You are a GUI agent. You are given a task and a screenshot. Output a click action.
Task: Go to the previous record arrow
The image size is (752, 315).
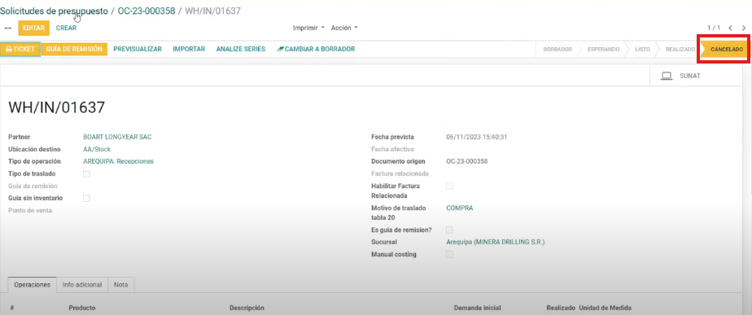click(x=730, y=28)
